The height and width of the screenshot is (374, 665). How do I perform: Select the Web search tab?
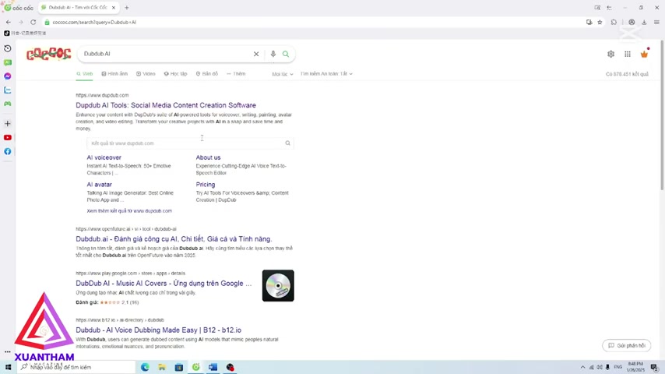(84, 74)
